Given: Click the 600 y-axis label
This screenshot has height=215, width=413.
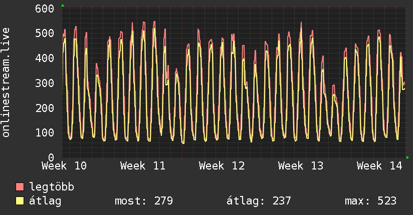Looking at the screenshot, I should pos(45,8).
